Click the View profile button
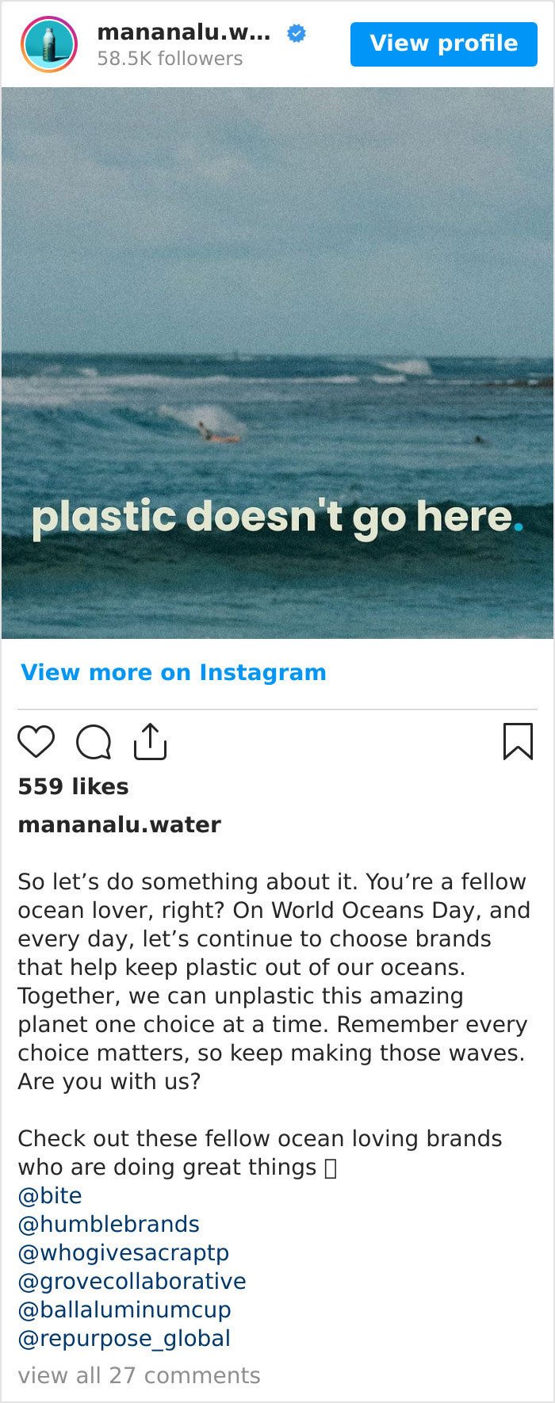The height and width of the screenshot is (1403, 555). pos(443,44)
